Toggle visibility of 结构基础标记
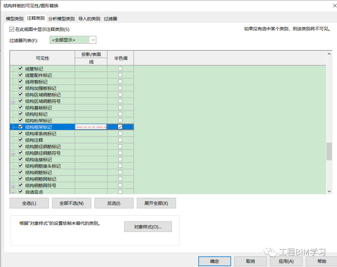Image resolution: width=337 pixels, height=267 pixels. [x=20, y=107]
